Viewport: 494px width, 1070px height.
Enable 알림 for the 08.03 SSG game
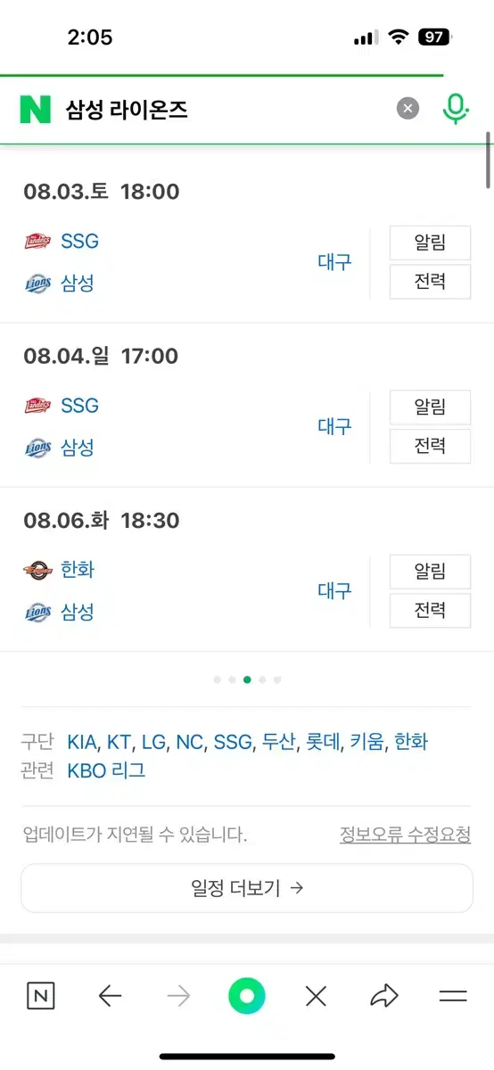click(x=430, y=243)
